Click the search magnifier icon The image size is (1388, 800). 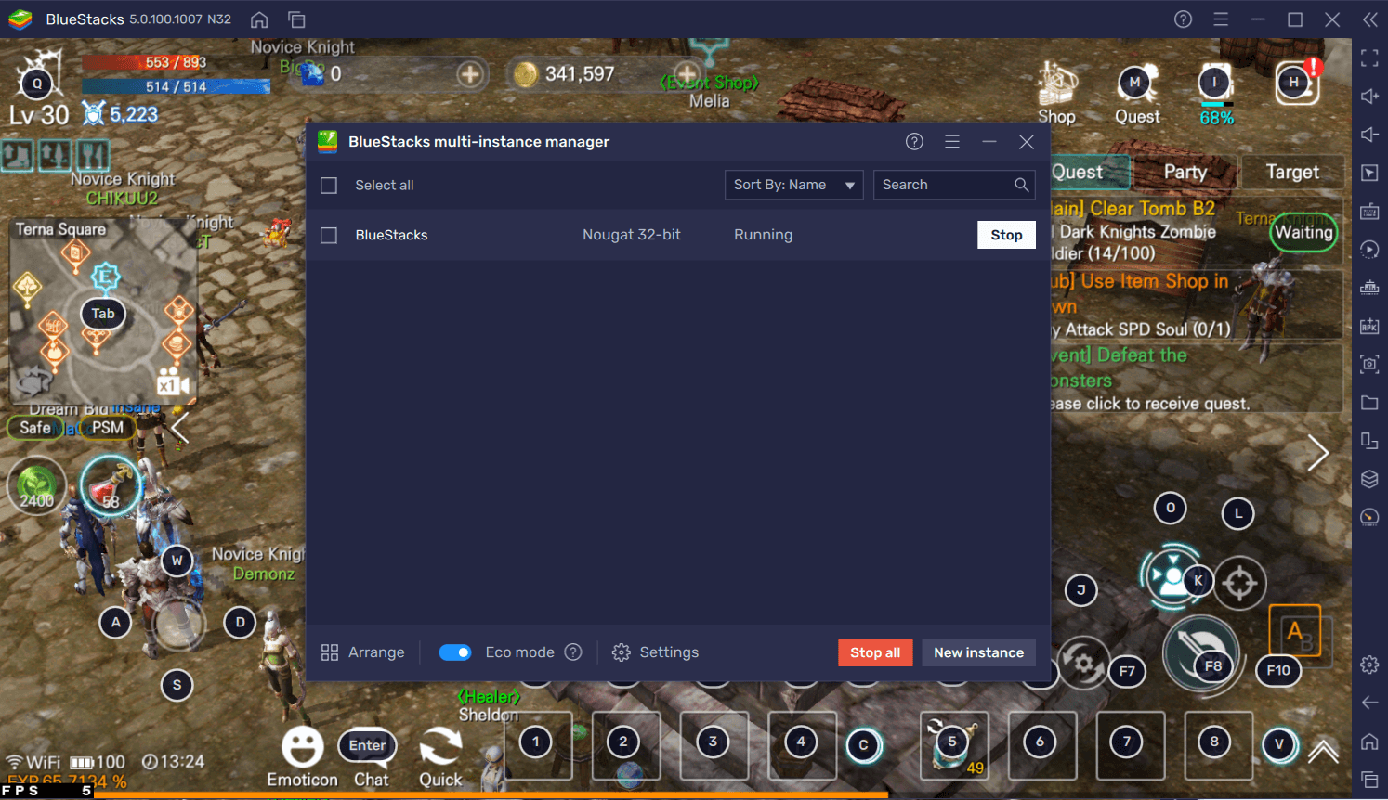click(1021, 185)
